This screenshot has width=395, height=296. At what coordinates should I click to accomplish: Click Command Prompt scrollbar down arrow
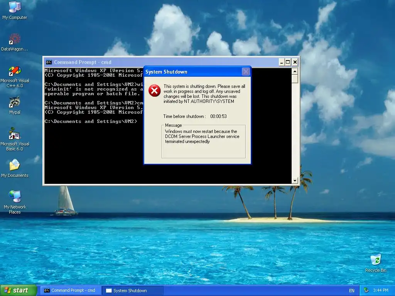295,180
